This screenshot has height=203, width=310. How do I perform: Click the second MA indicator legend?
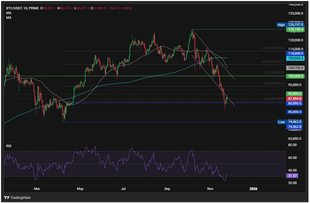tap(9, 18)
